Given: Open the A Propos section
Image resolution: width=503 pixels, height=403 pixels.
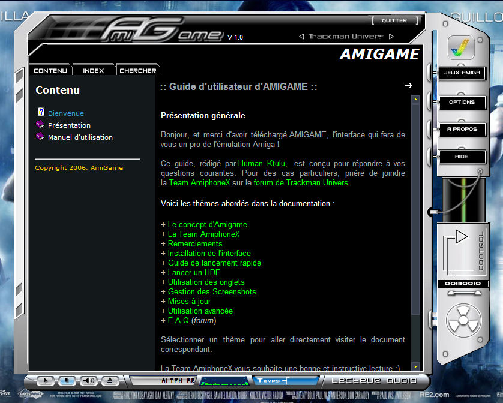Looking at the screenshot, I should coord(462,129).
